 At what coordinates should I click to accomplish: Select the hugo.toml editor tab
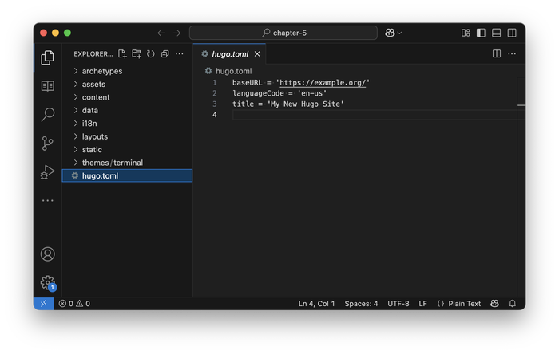[x=230, y=54]
